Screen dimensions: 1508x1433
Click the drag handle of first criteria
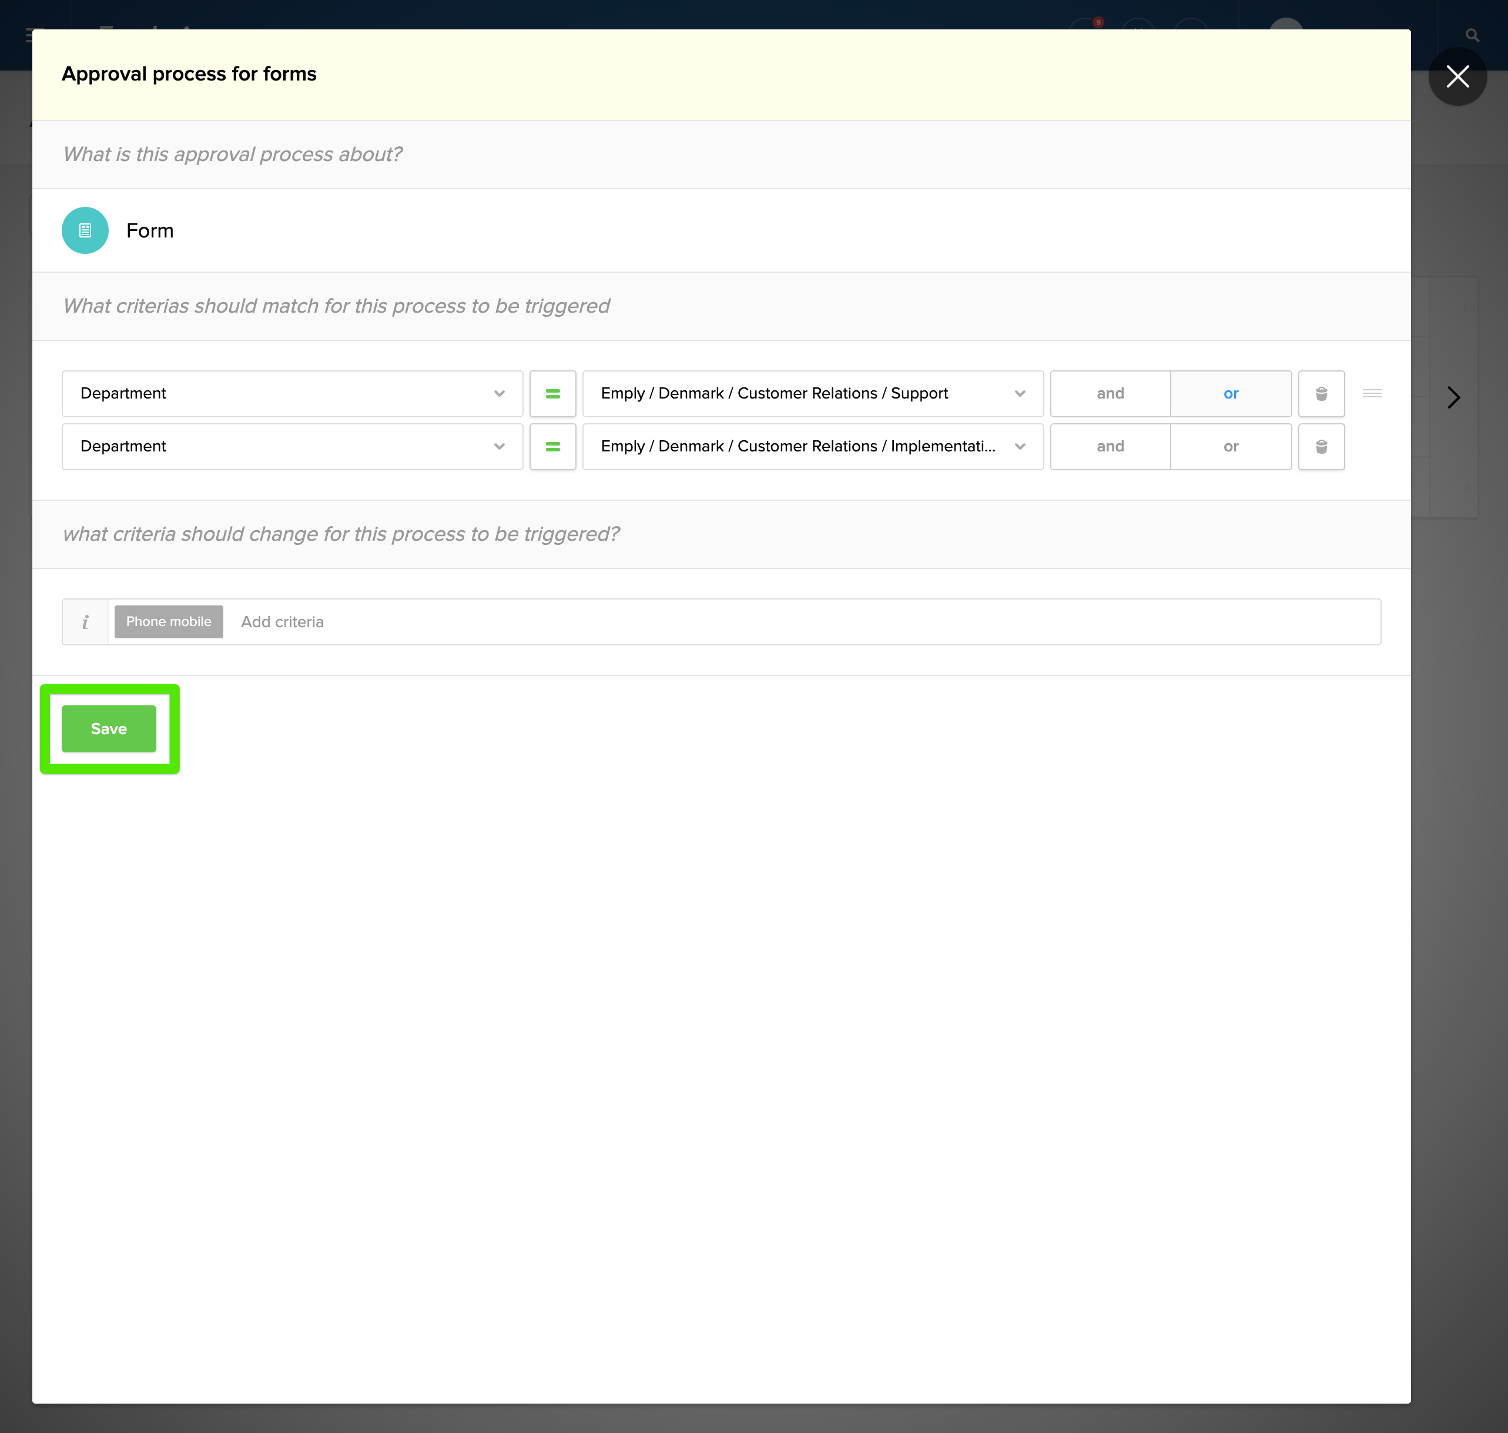tap(1371, 393)
